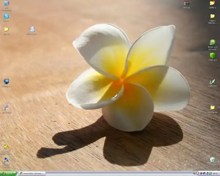Open the wrench utility shortcut on the left edge
Viewport: 220px width, 176px height.
click(x=6, y=108)
